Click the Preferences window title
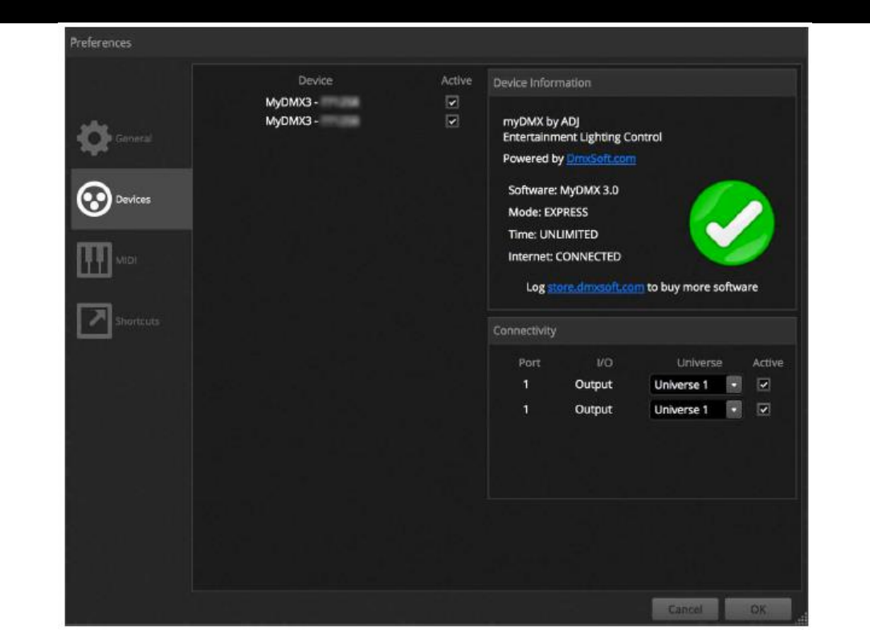 click(100, 43)
